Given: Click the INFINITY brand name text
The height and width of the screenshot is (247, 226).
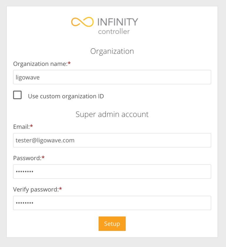Looking at the screenshot, I should click(x=117, y=22).
